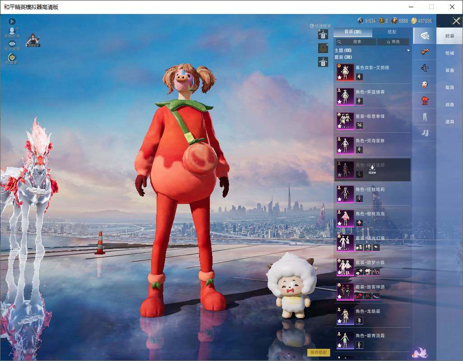463x361 pixels.
Task: Open the female assistant character icon
Action: pyautogui.click(x=32, y=40)
